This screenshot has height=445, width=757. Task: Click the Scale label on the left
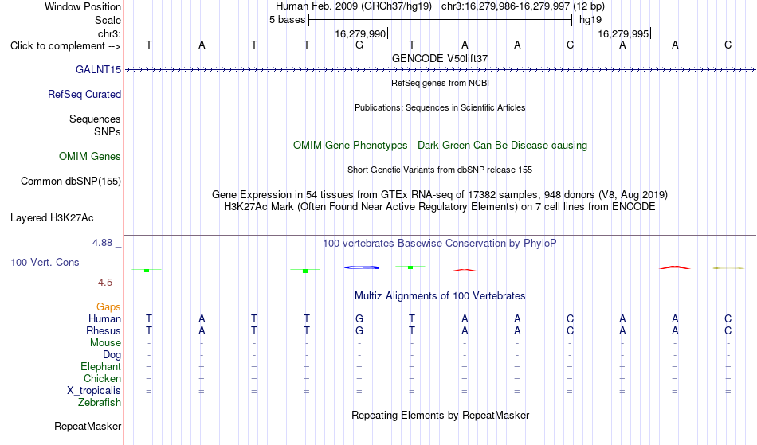pos(108,20)
